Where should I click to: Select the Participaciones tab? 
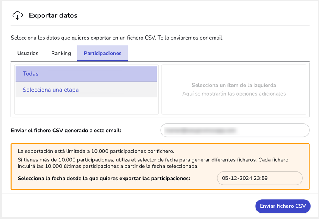(102, 53)
